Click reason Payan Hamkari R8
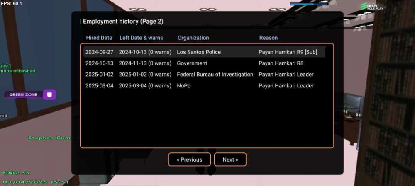The width and height of the screenshot is (415, 186). [281, 63]
